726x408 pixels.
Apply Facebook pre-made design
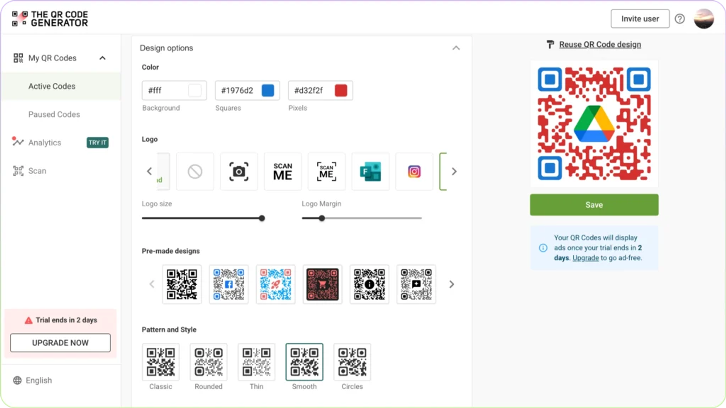[x=229, y=284]
